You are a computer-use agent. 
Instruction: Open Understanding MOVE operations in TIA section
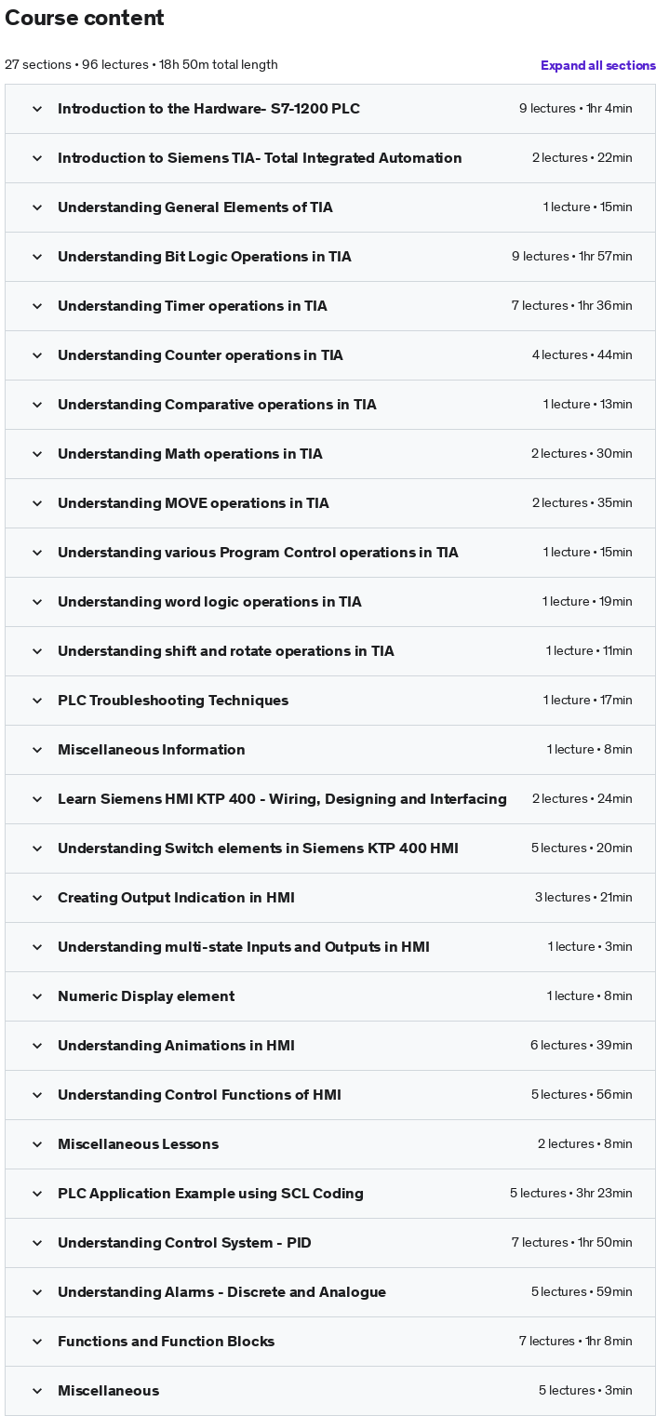(194, 503)
